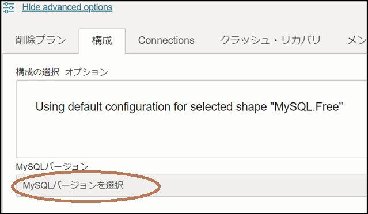Viewport: 368px width, 214px height.
Task: Click the 構成の選択 field label
Action: (37, 72)
